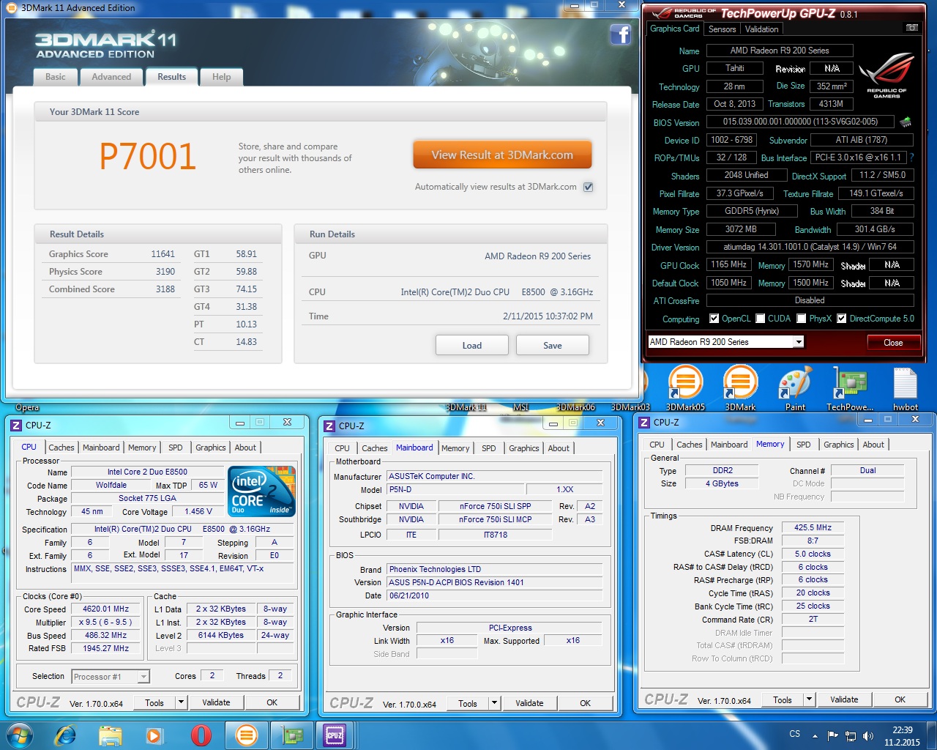This screenshot has width=937, height=750.
Task: Click the GPU-Z Name field
Action: click(780, 51)
